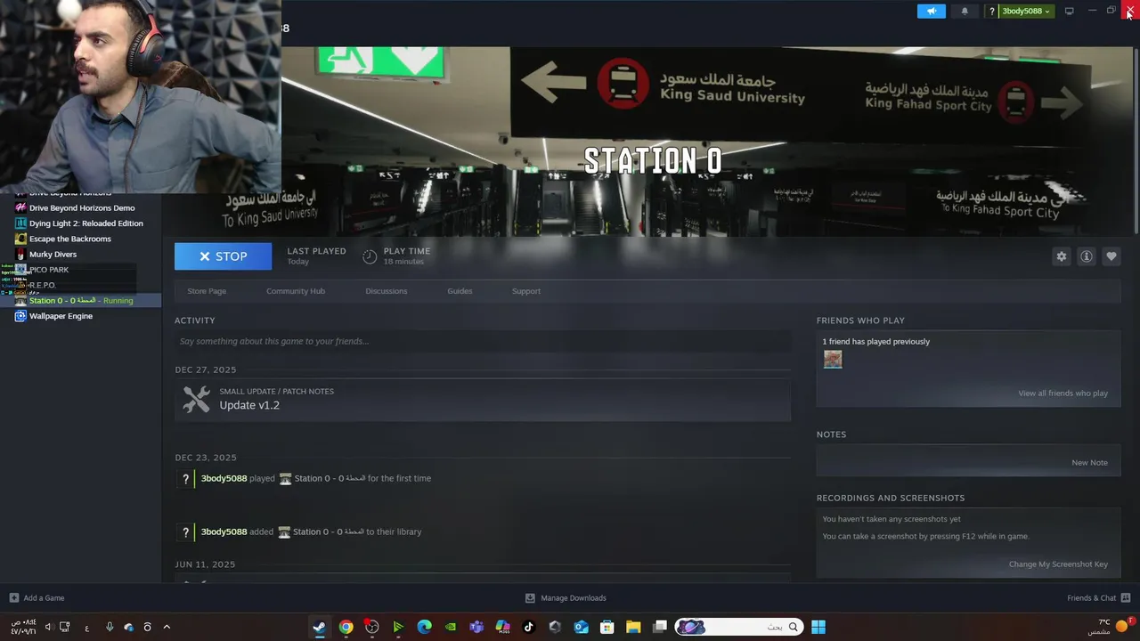Open the Steam announcements megaphone button
Viewport: 1140px width, 641px height.
(931, 12)
